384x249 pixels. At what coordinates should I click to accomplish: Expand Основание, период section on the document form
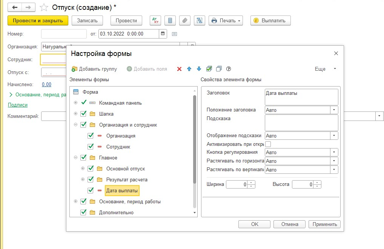tap(11, 95)
